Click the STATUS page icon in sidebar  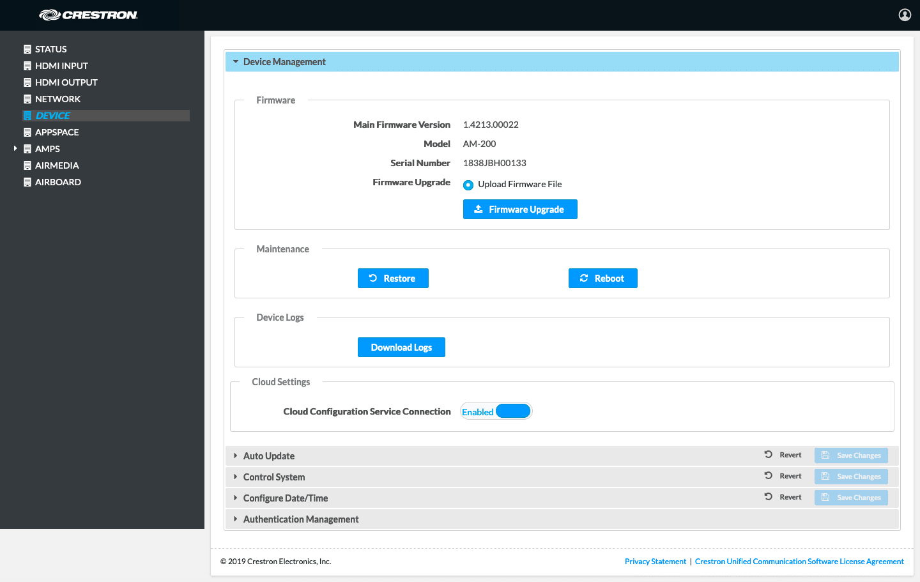click(x=27, y=49)
